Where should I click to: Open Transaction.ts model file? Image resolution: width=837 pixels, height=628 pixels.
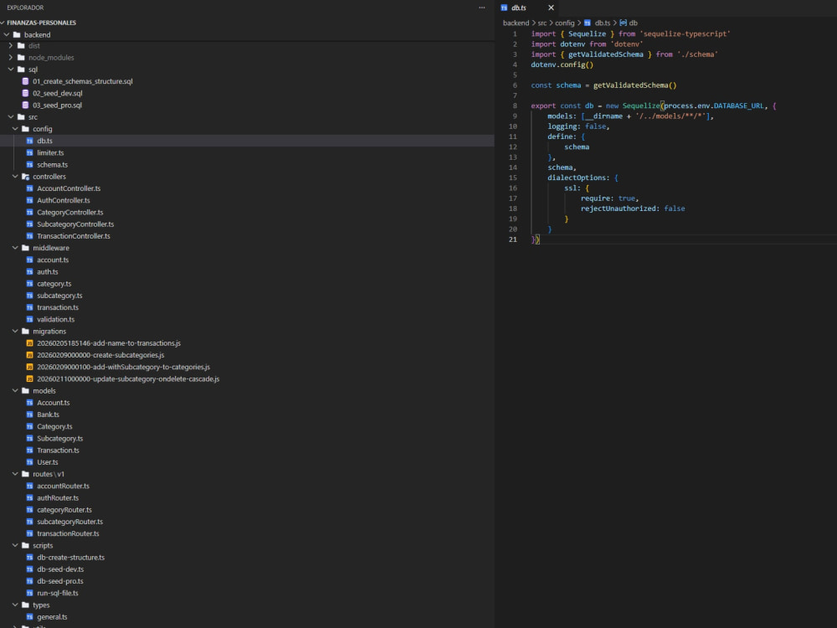[58, 450]
